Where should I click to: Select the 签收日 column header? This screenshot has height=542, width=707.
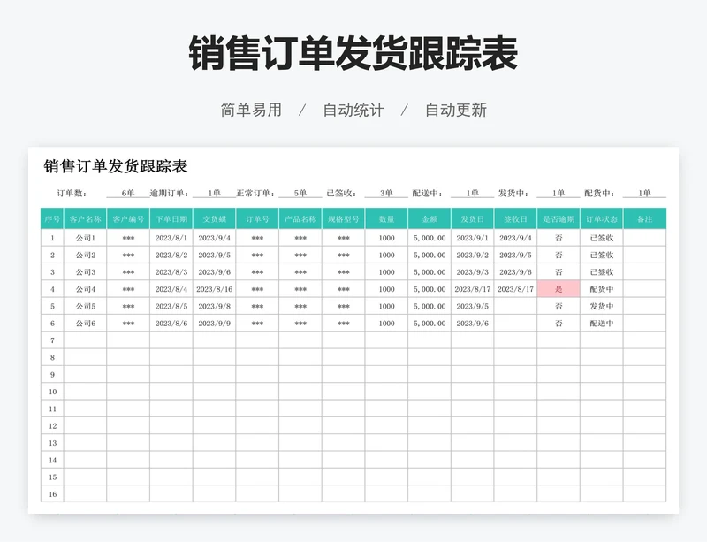(515, 219)
